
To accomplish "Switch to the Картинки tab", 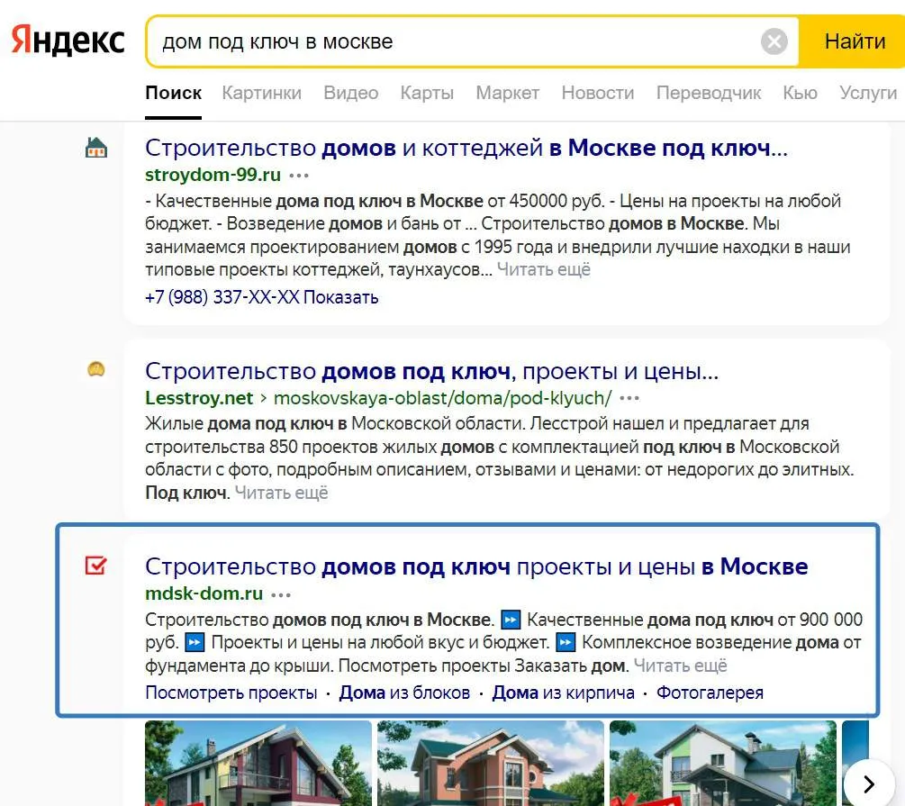I will (x=261, y=93).
